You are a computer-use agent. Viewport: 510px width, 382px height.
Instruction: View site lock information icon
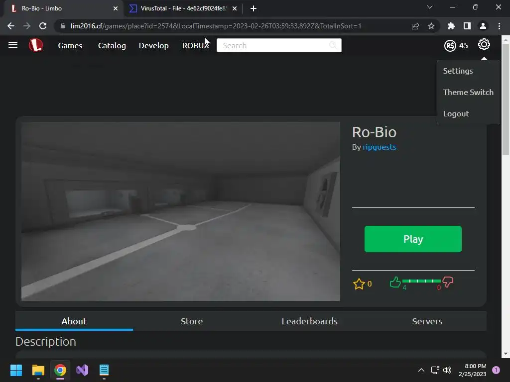pos(63,26)
